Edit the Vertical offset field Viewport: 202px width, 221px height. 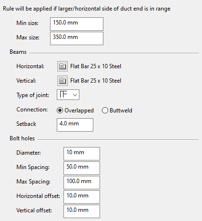[x=82, y=211]
